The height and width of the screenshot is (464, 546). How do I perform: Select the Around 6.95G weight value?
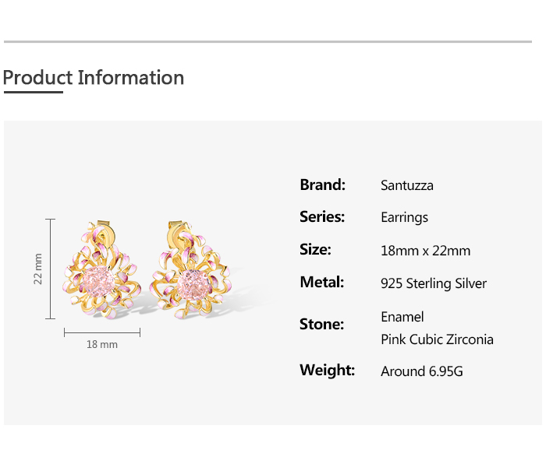tap(422, 371)
